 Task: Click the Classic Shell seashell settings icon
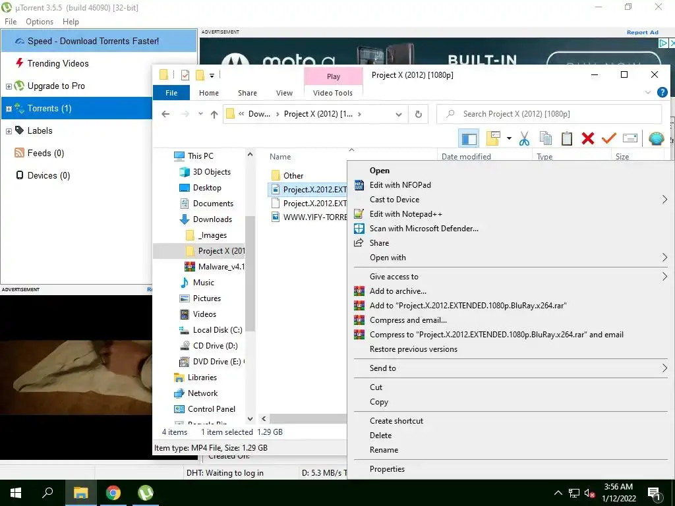[x=656, y=138]
